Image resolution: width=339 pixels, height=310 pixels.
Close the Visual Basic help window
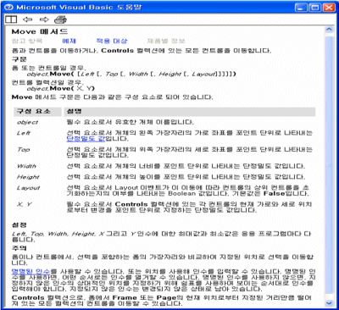[x=329, y=8]
